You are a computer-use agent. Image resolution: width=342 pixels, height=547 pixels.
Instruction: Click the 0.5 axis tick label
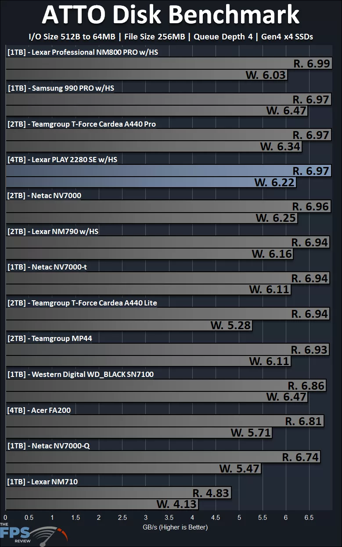click(29, 518)
